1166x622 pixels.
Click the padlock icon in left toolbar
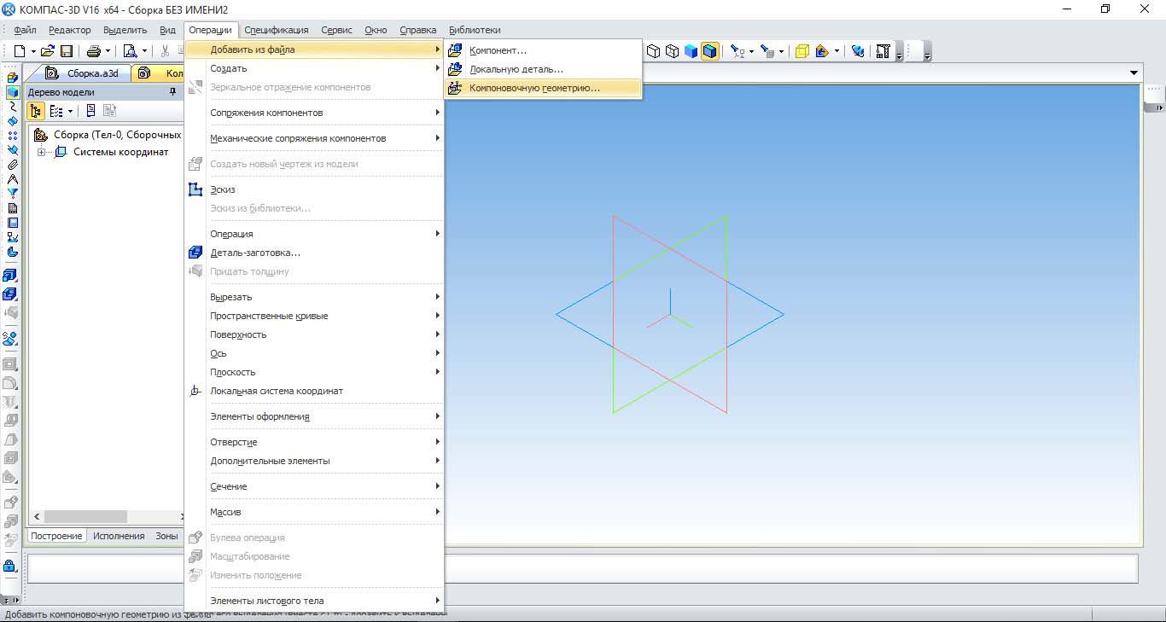[x=10, y=565]
